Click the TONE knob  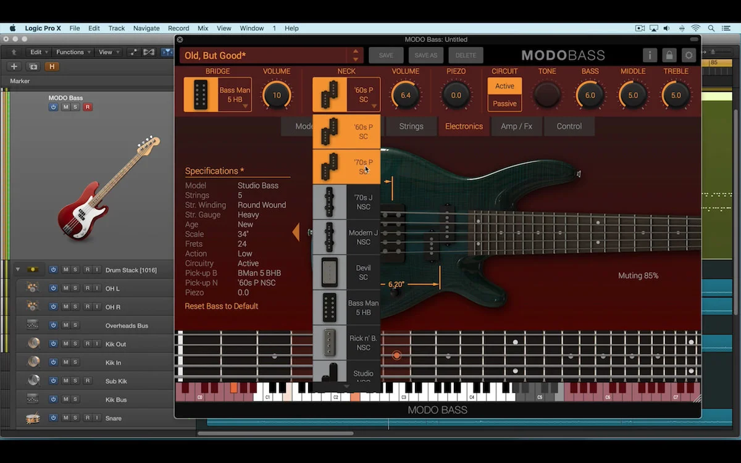(547, 95)
